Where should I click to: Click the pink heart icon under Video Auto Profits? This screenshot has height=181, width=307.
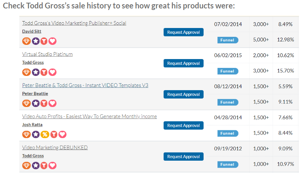click(x=62, y=134)
